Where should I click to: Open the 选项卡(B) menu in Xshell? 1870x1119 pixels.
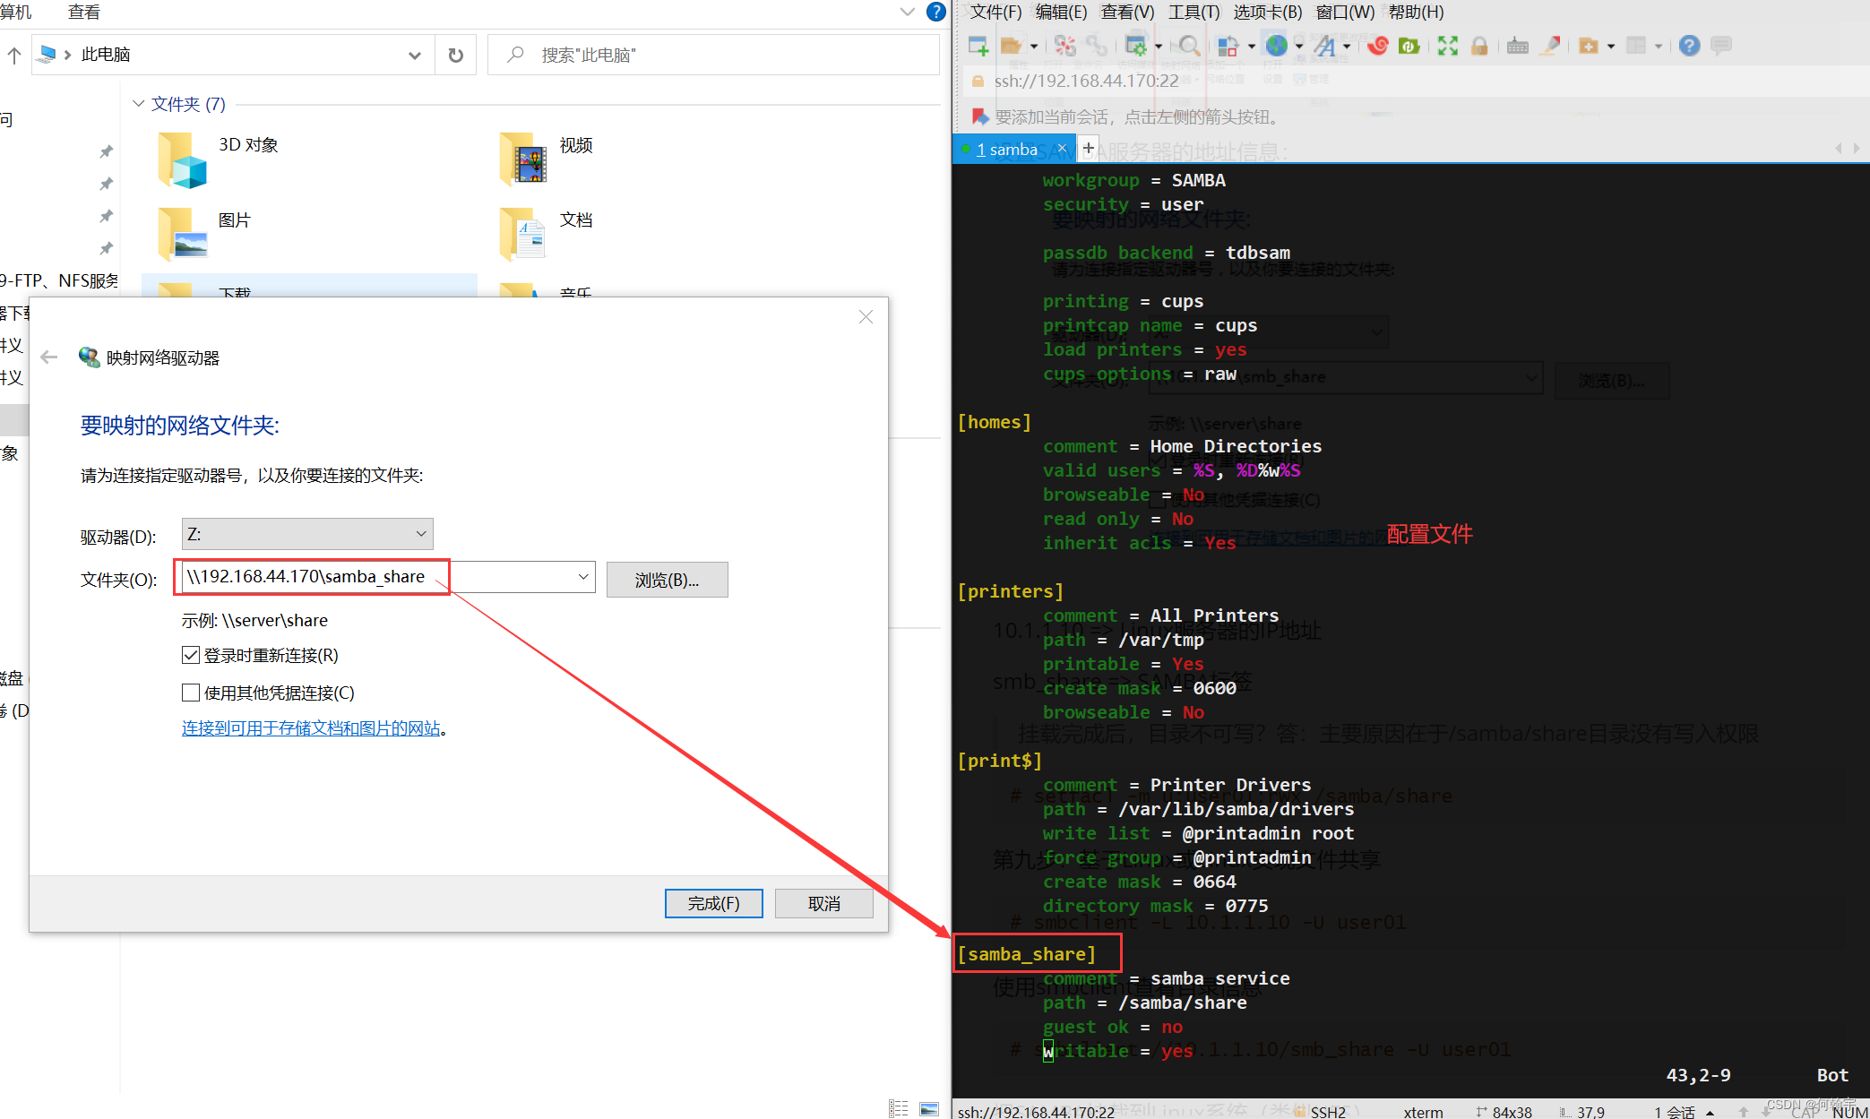[x=1267, y=12]
